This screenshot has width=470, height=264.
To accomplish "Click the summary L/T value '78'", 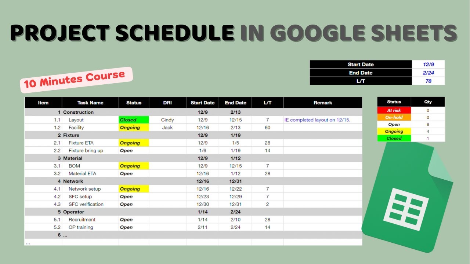I will click(x=429, y=81).
